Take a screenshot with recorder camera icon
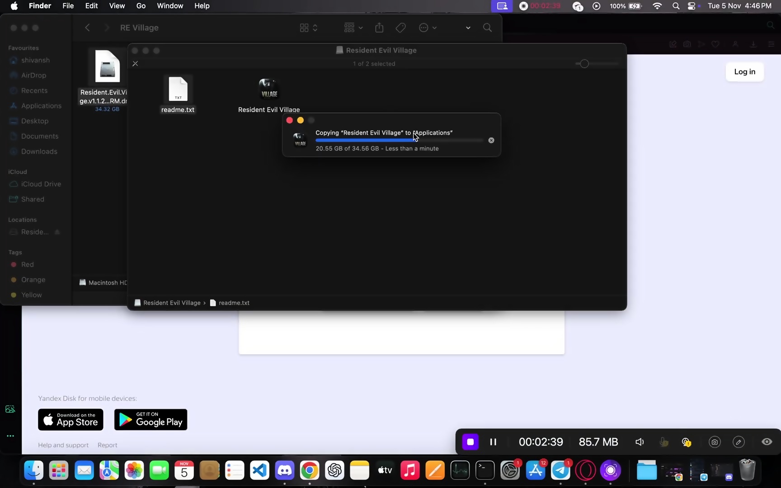Viewport: 781px width, 488px height. point(714,442)
